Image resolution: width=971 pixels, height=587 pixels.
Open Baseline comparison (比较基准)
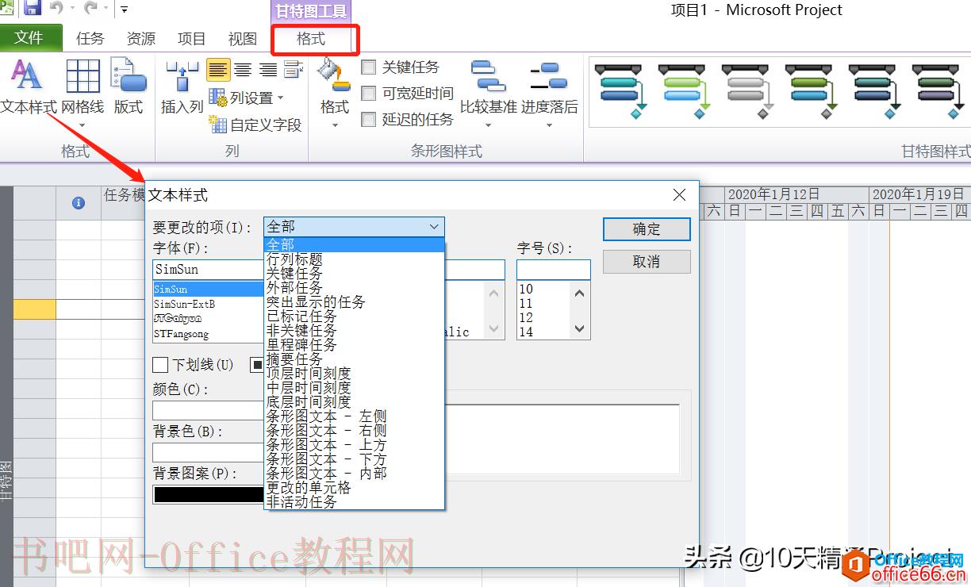tap(488, 91)
